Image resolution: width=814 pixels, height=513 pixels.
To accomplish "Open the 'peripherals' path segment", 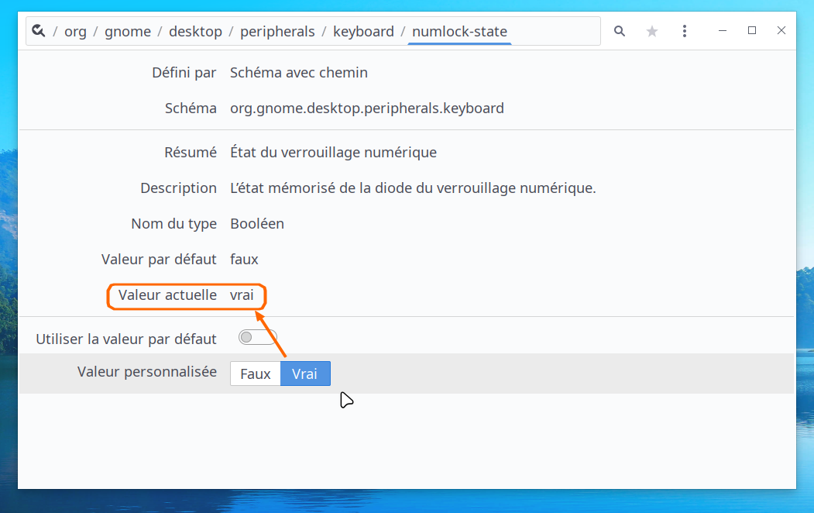I will click(277, 32).
